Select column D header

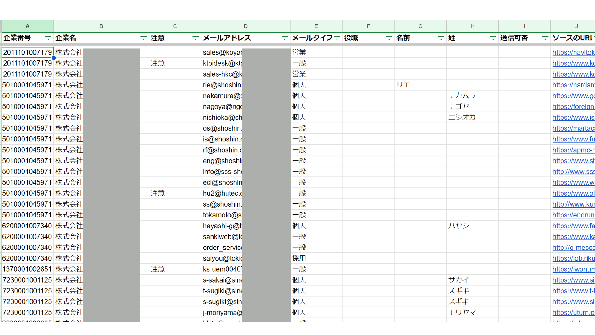(245, 26)
